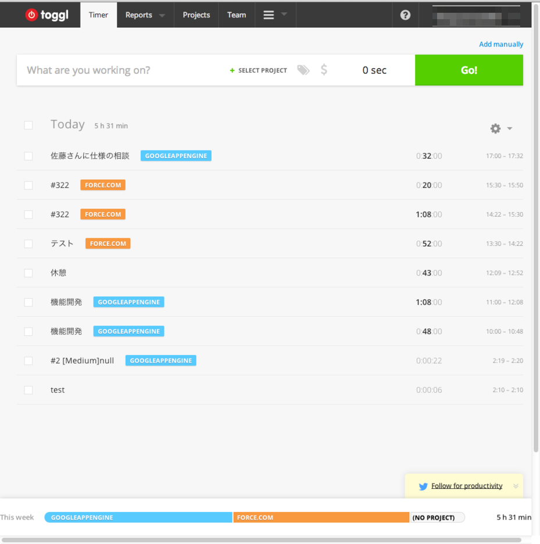Screen dimensions: 540x544
Task: Open the user account menu in header
Action: tap(476, 16)
